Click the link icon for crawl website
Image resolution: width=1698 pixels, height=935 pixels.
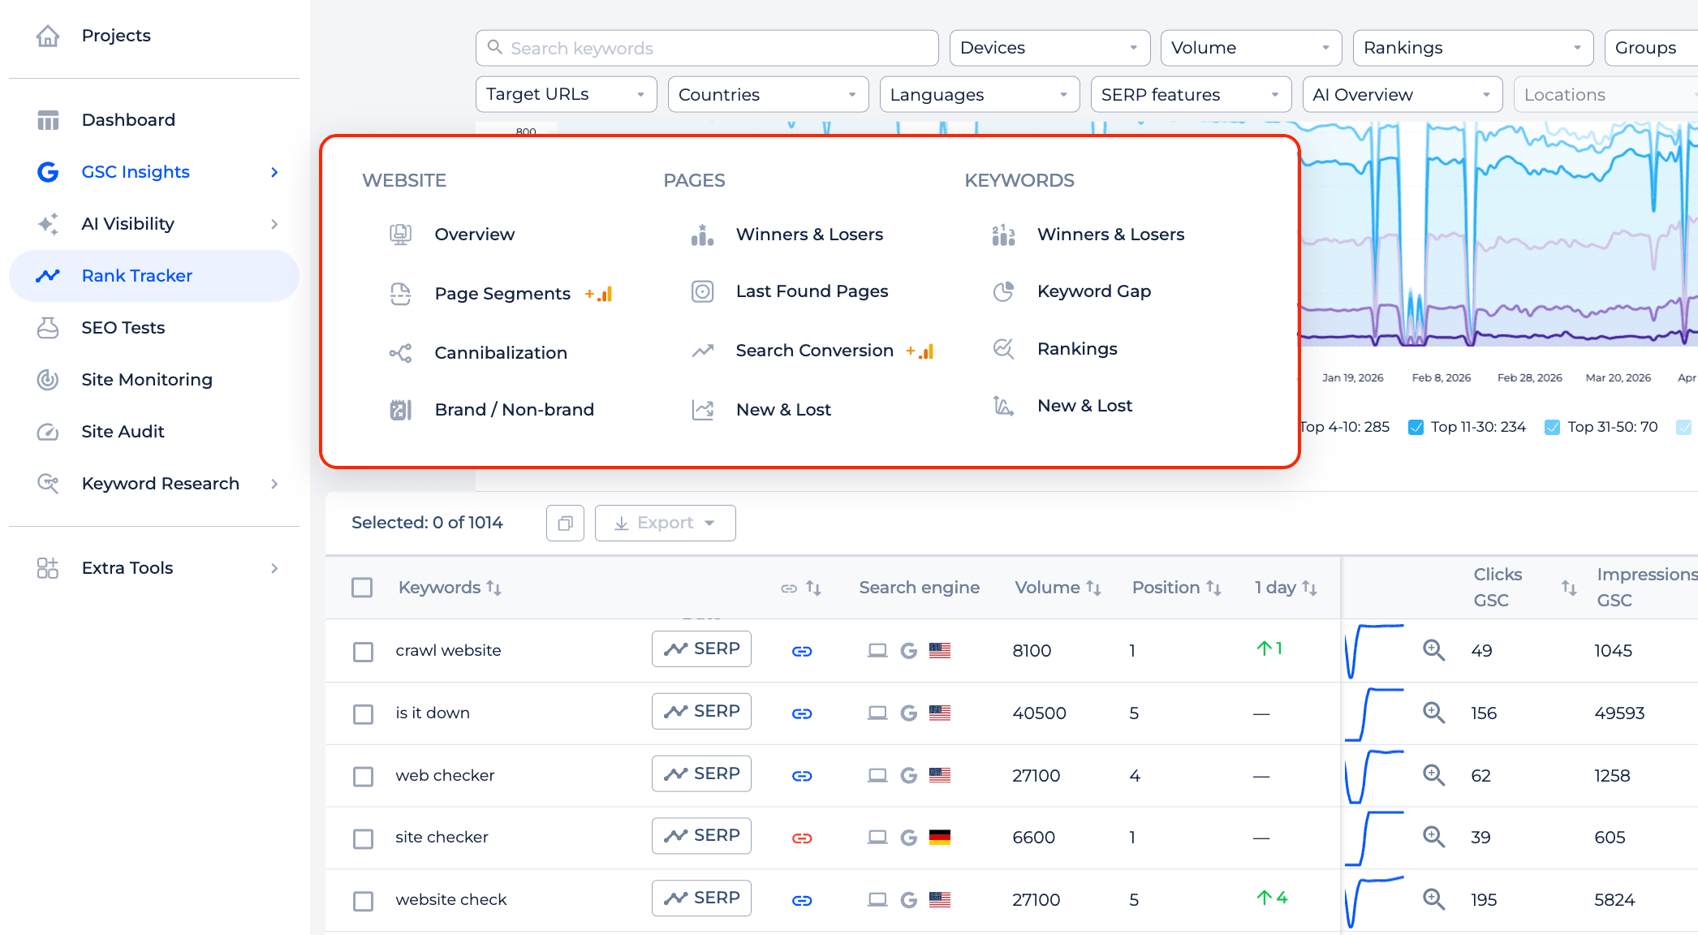tap(802, 651)
